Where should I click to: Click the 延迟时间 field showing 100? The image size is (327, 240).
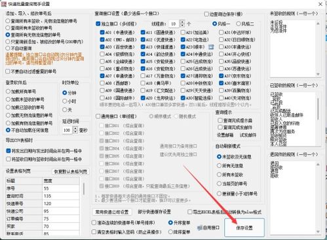click(x=67, y=130)
